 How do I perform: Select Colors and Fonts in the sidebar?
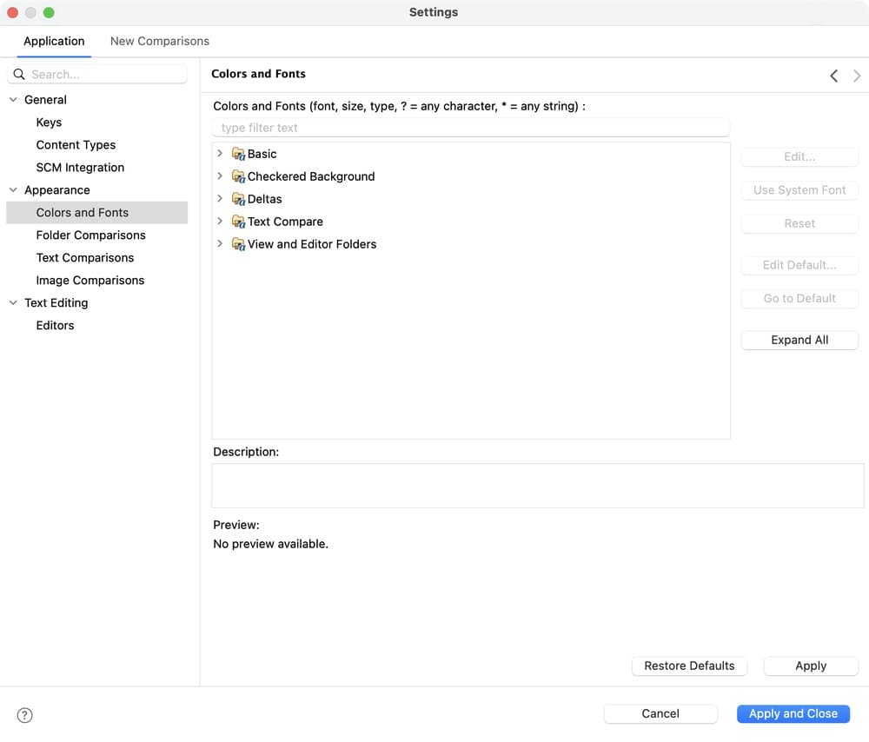[97, 213]
